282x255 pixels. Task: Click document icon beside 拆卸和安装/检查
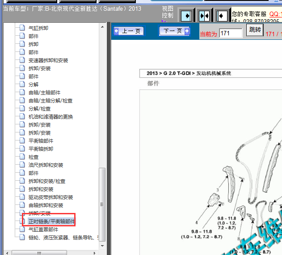click(x=22, y=181)
